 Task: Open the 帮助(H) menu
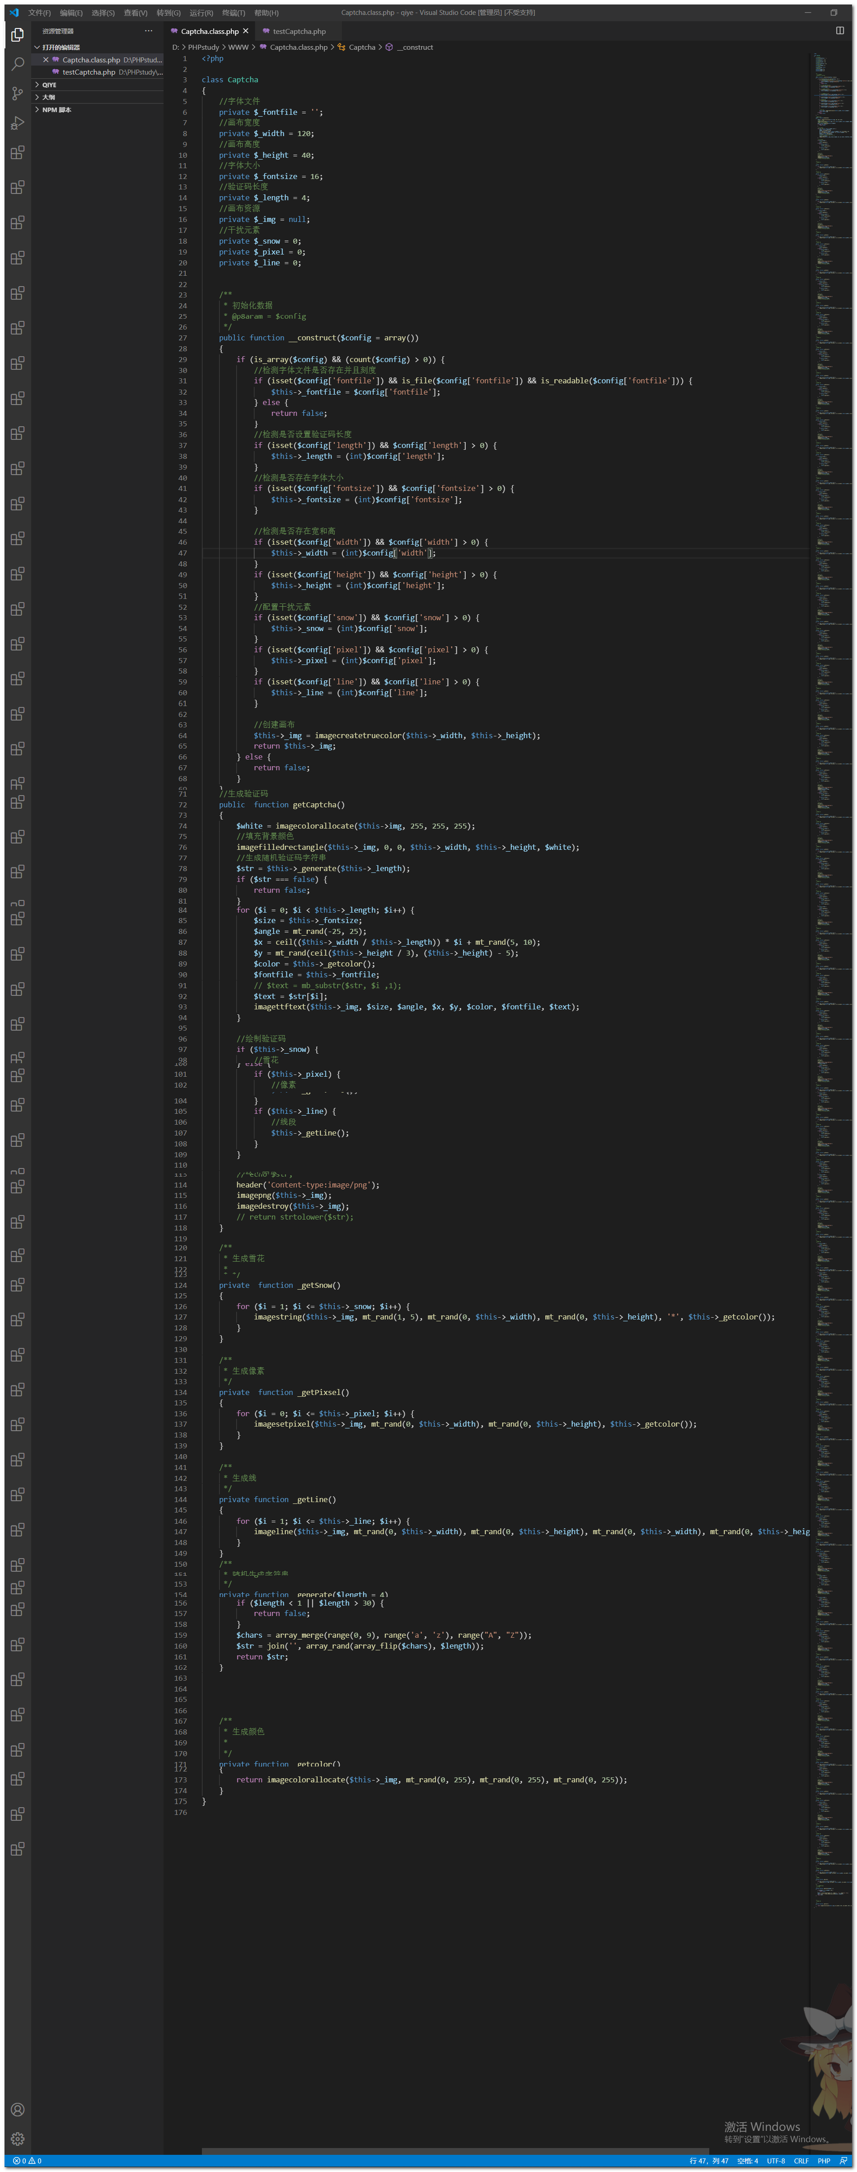[266, 13]
